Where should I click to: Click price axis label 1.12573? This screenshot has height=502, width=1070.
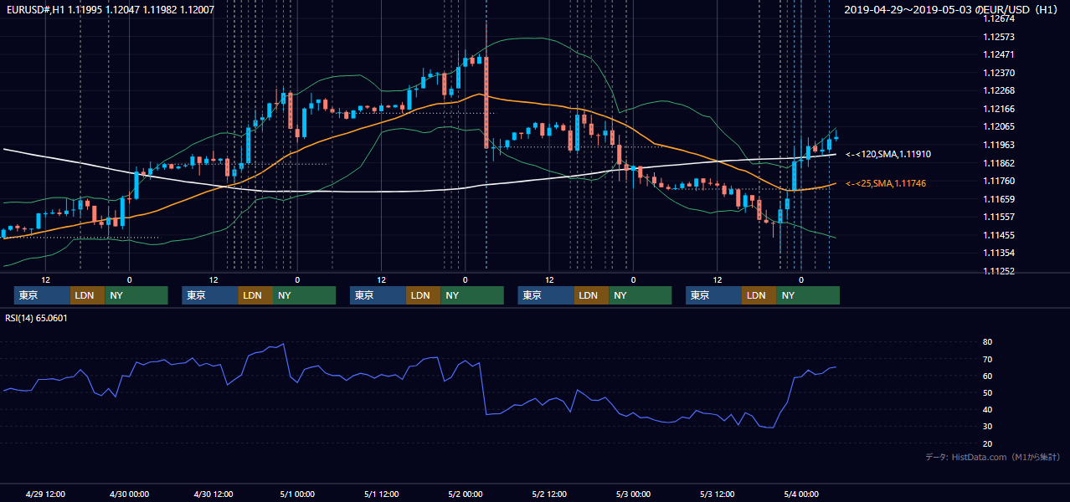[999, 37]
